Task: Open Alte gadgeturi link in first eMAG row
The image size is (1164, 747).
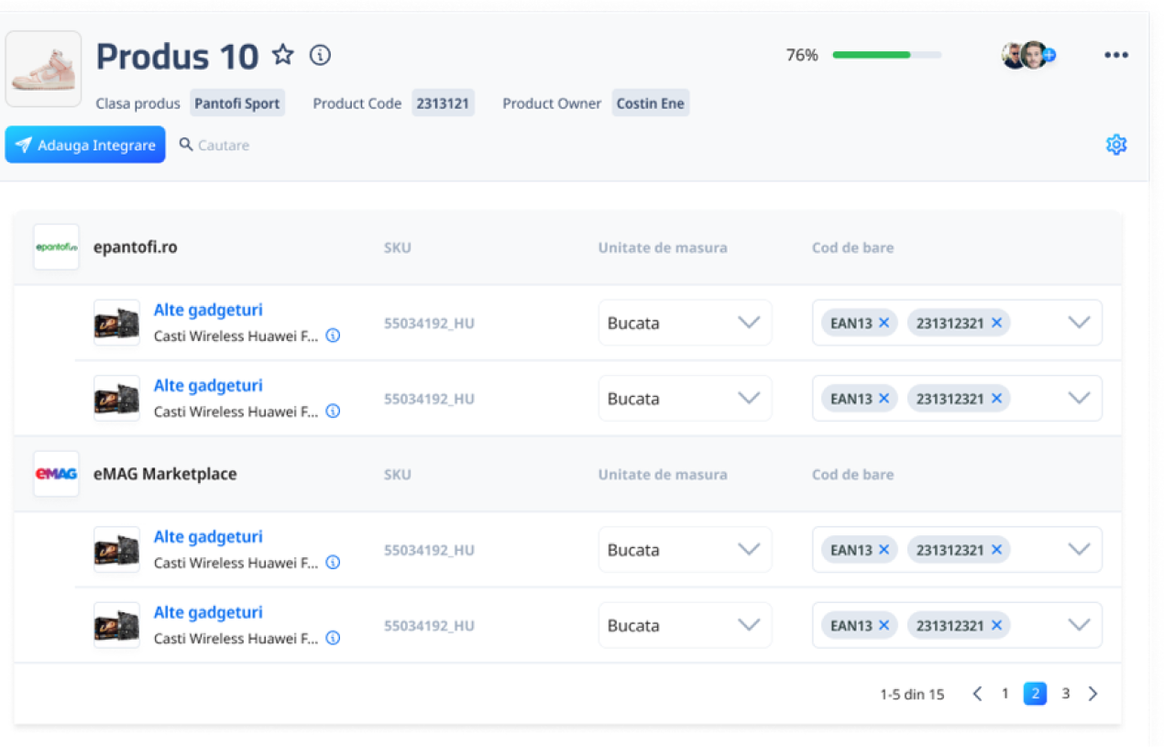Action: click(x=208, y=537)
